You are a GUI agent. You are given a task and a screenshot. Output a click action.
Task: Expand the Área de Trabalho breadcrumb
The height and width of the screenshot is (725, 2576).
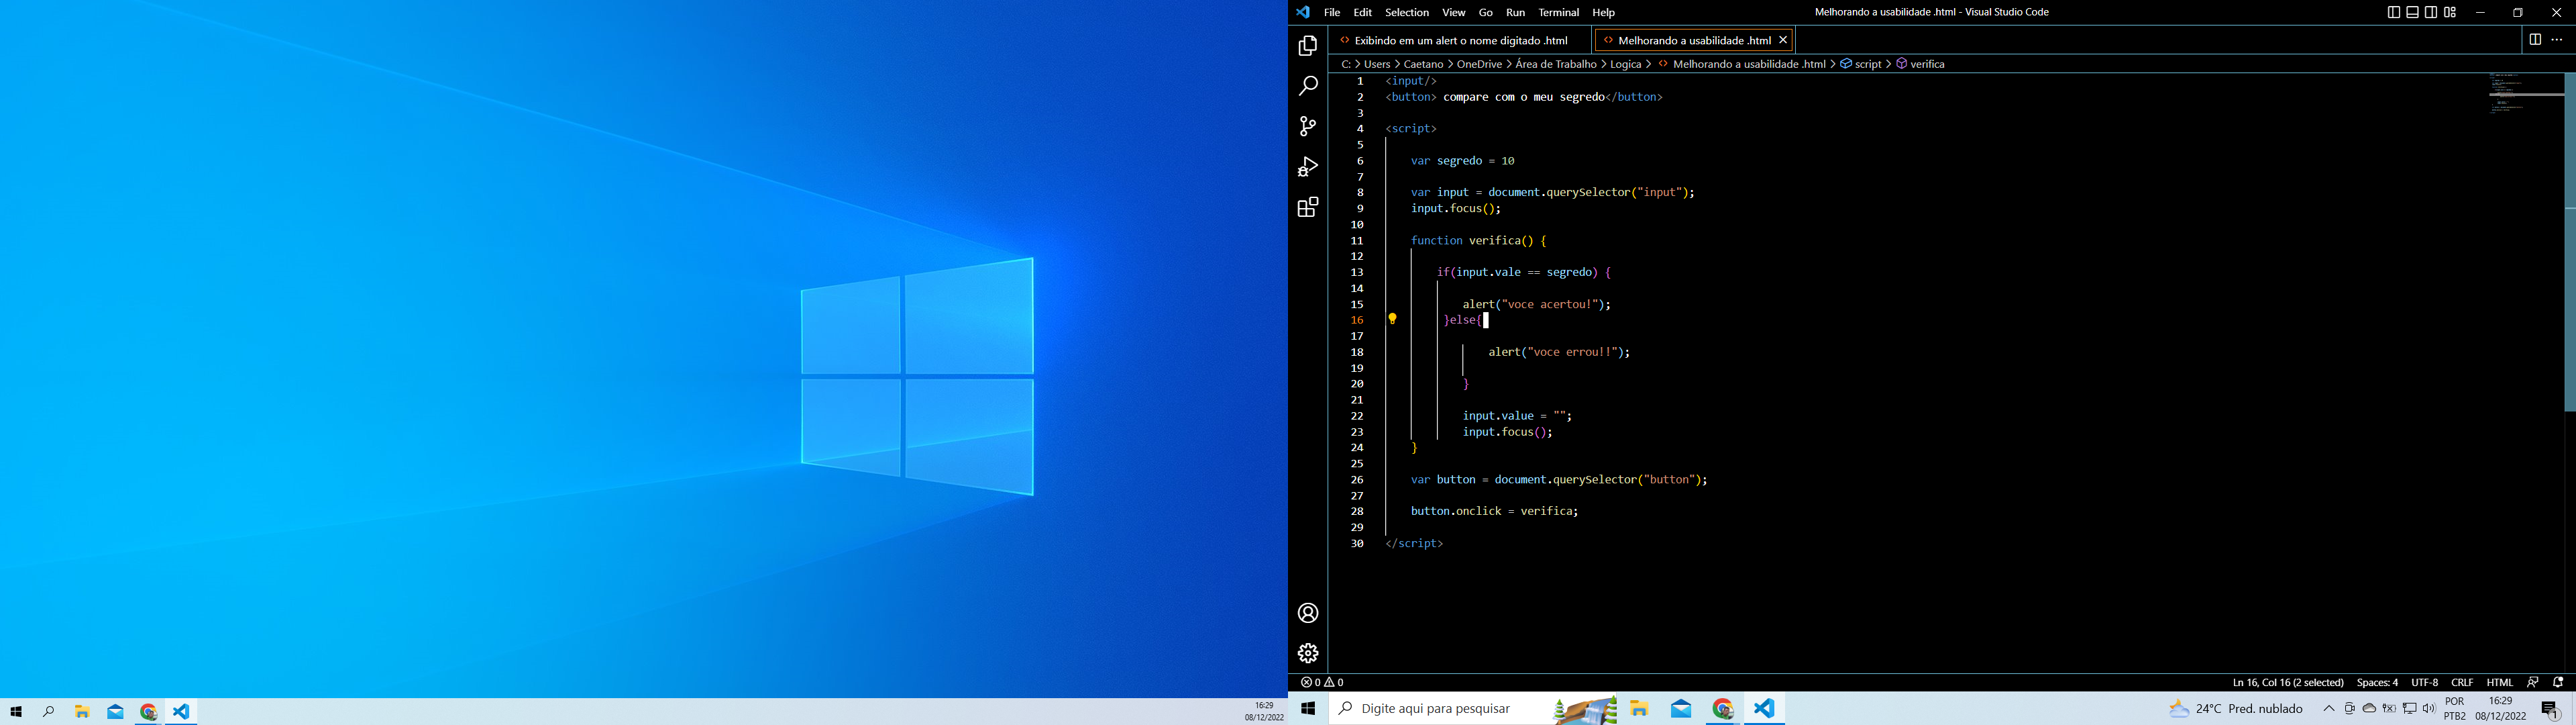(1555, 64)
